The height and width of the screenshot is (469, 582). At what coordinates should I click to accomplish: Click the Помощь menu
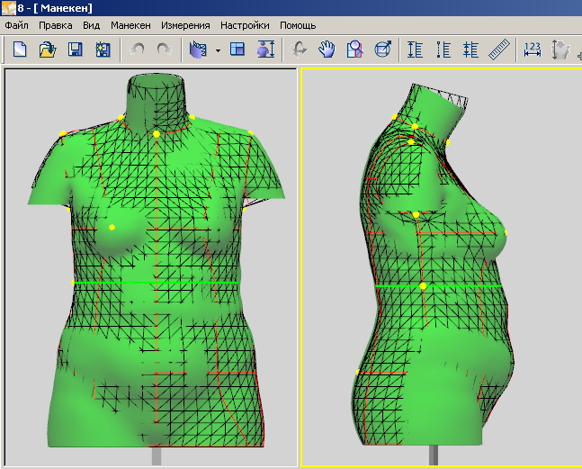[x=298, y=25]
